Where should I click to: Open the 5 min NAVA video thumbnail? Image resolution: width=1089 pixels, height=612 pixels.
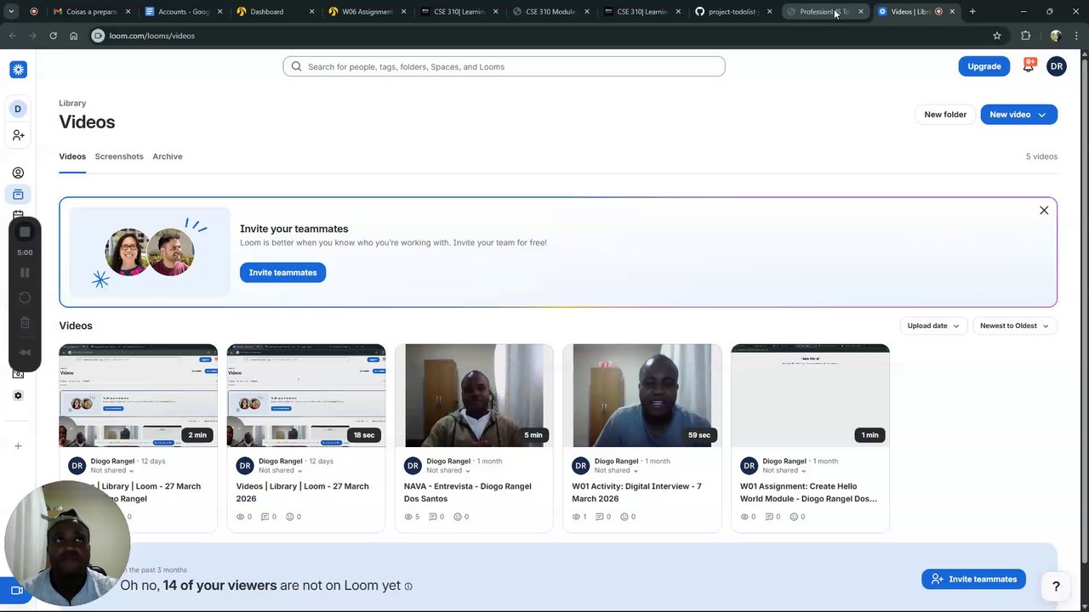point(474,395)
